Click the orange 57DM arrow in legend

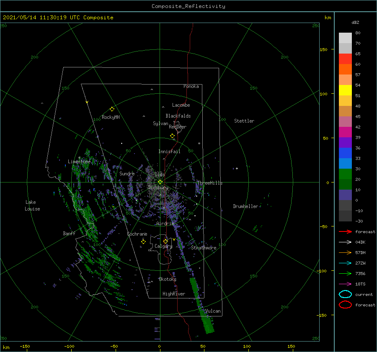pos(345,252)
